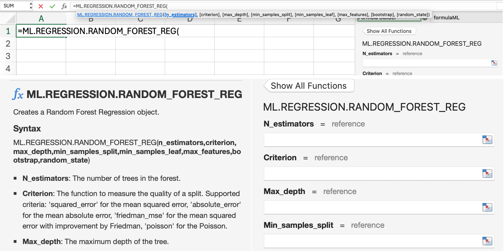Select the row 3 header

(8, 56)
